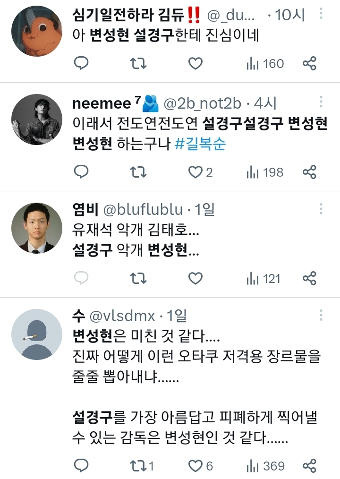
Task: Open the #길복순 hashtag link
Action: tap(200, 144)
